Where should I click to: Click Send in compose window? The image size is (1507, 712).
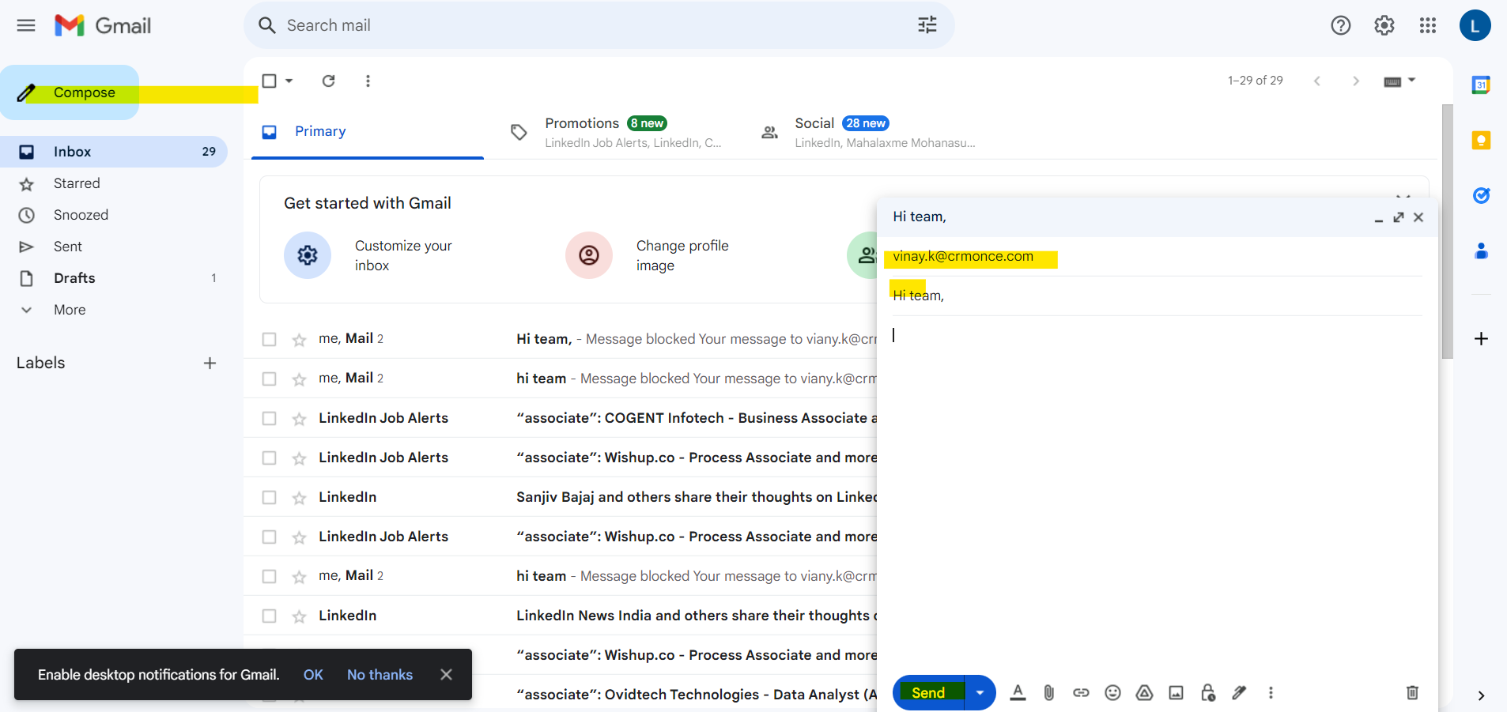point(928,693)
